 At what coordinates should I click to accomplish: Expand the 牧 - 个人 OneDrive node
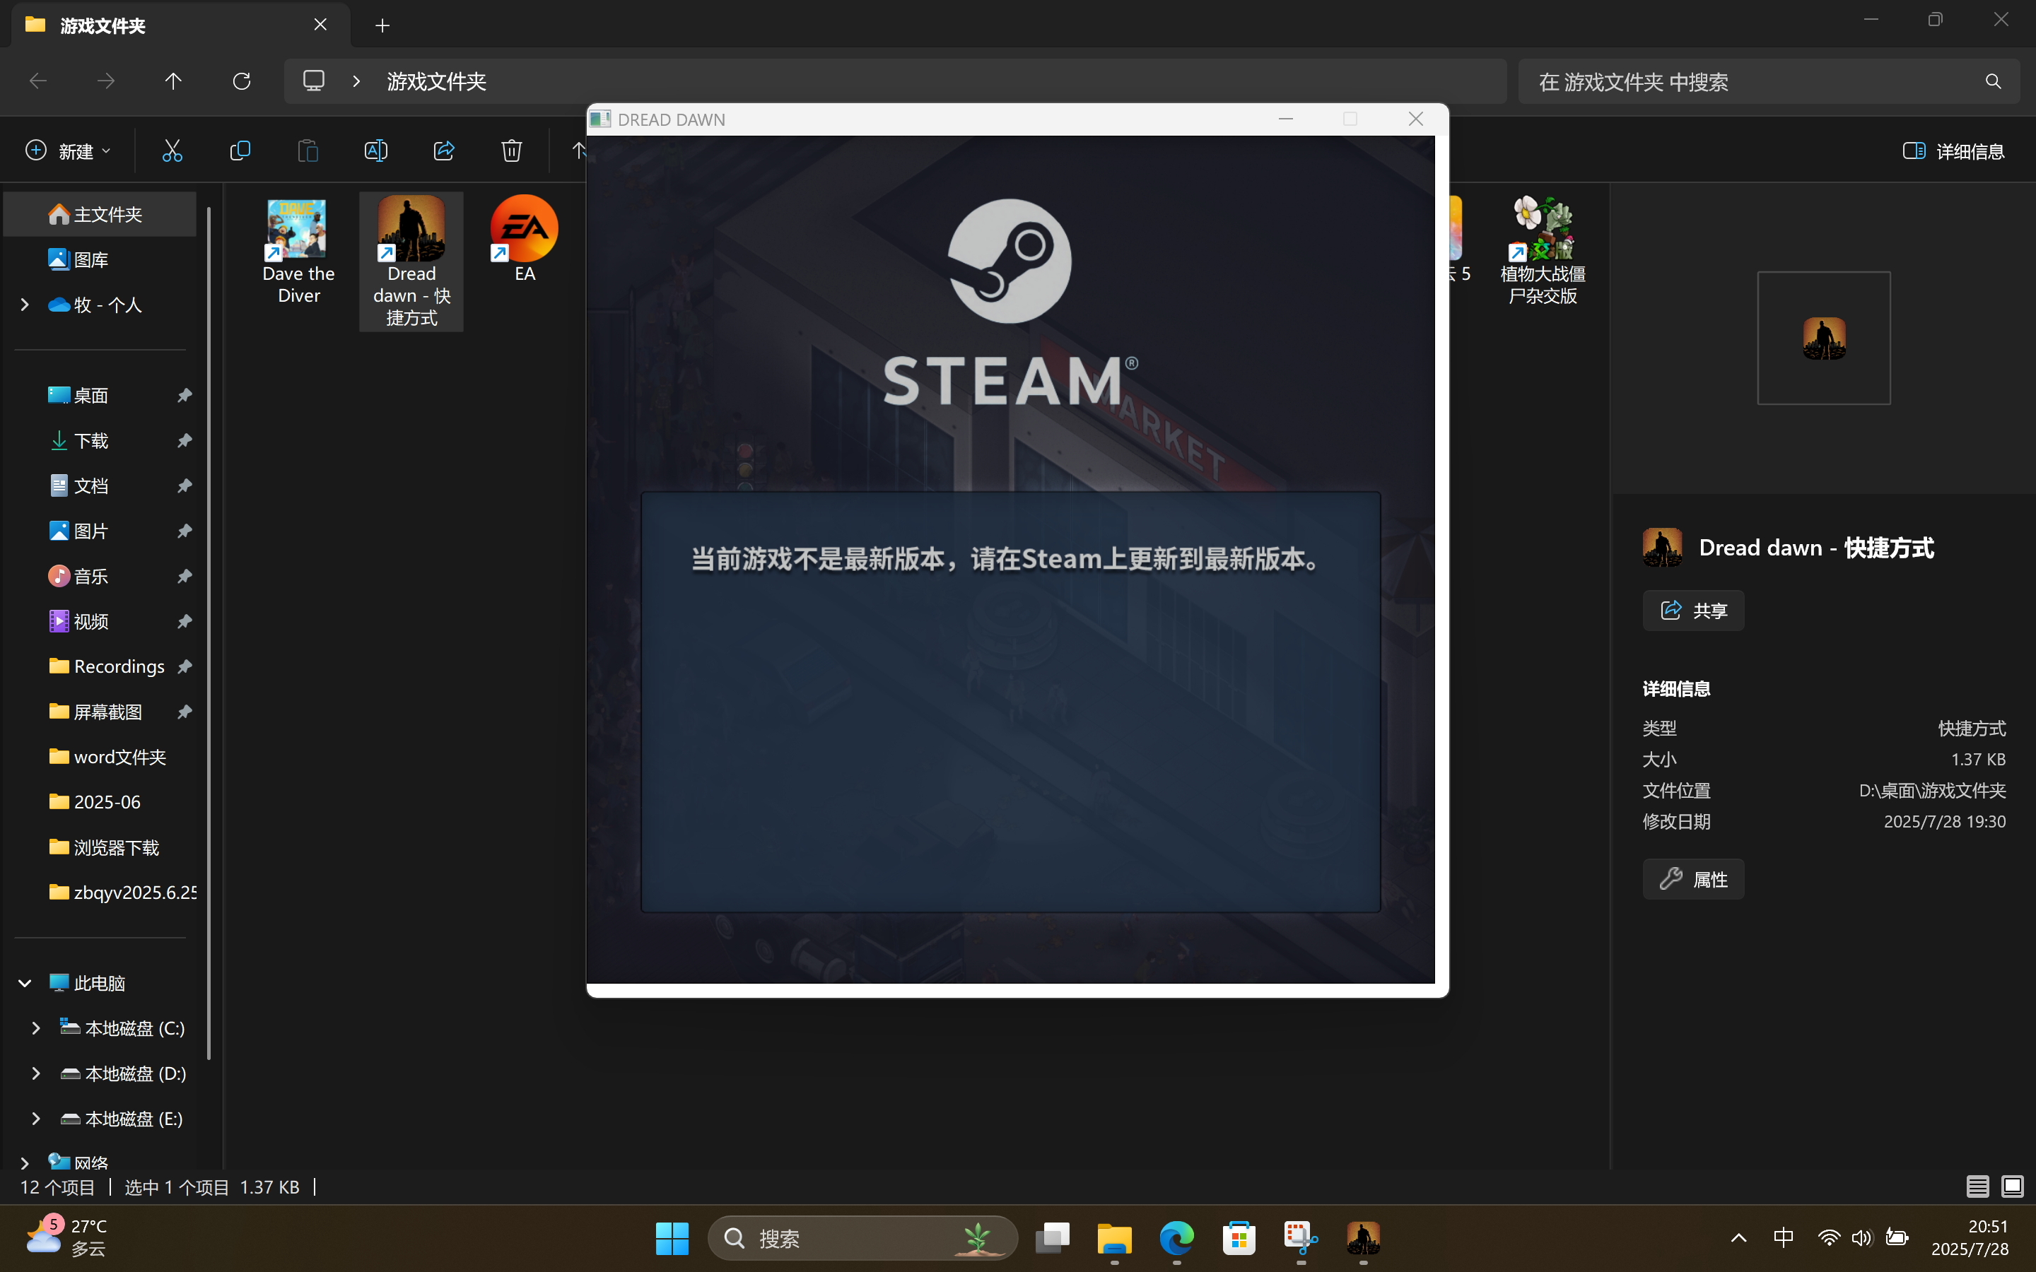[25, 305]
